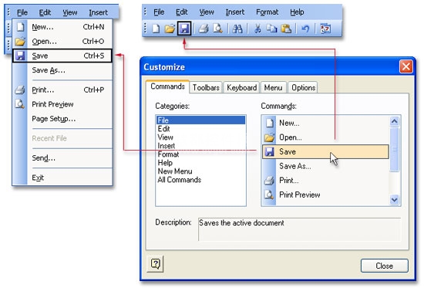Click the Print toolbar icon

pos(204,29)
